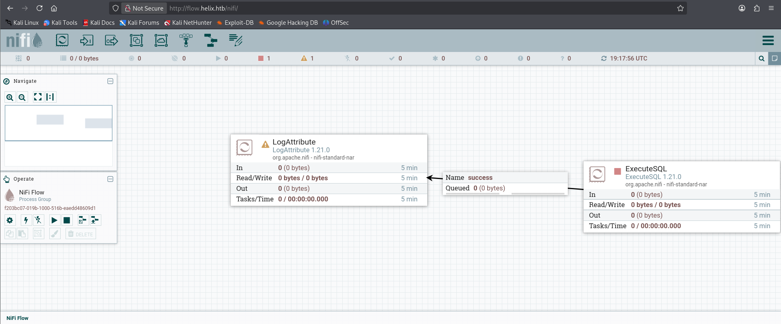Screen dimensions: 781x324
Task: Open the browser account icon
Action: (x=742, y=8)
